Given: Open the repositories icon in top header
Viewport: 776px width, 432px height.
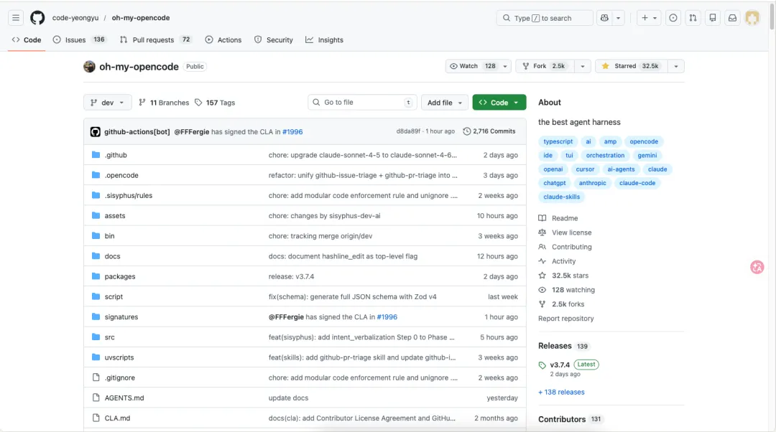Looking at the screenshot, I should [713, 18].
